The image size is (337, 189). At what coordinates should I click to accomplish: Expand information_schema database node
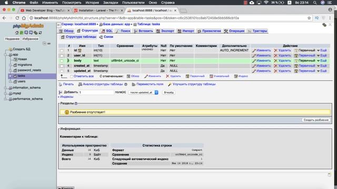pos(6,88)
